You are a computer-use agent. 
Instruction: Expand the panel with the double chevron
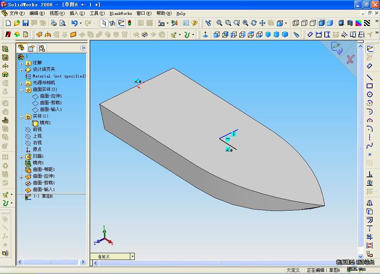(83, 48)
